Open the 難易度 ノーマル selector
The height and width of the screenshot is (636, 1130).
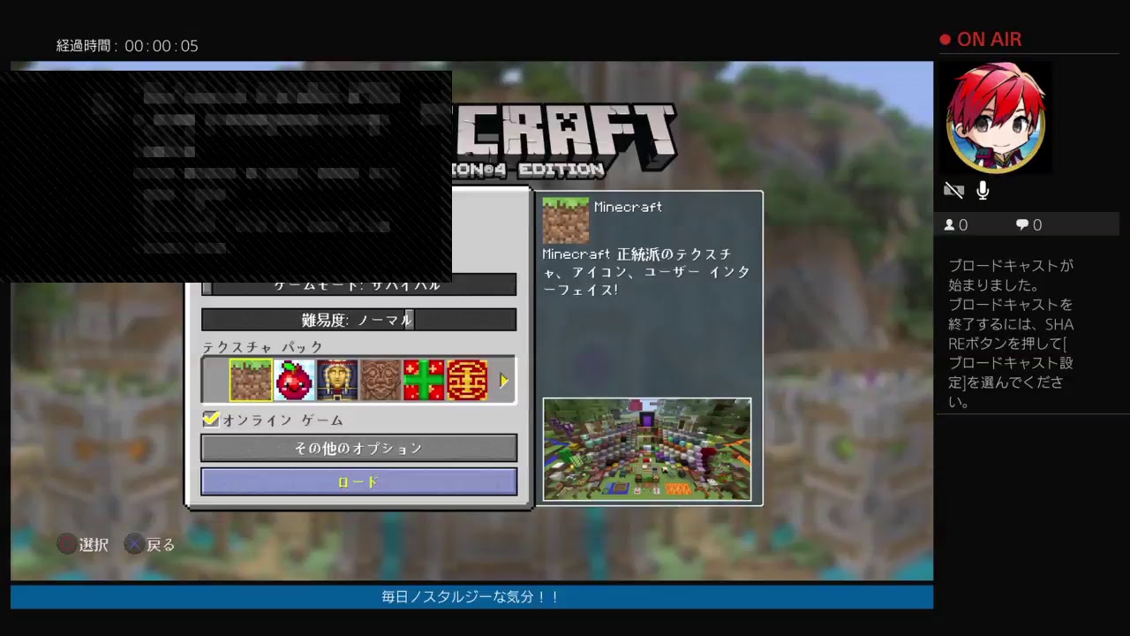coord(358,320)
